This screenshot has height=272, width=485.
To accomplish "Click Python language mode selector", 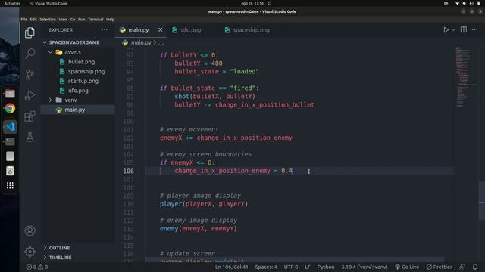I will [x=326, y=267].
